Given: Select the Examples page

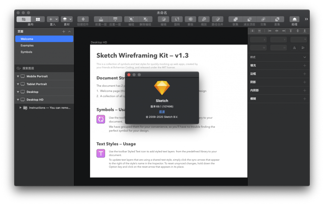Looking at the screenshot, I should (44, 45).
